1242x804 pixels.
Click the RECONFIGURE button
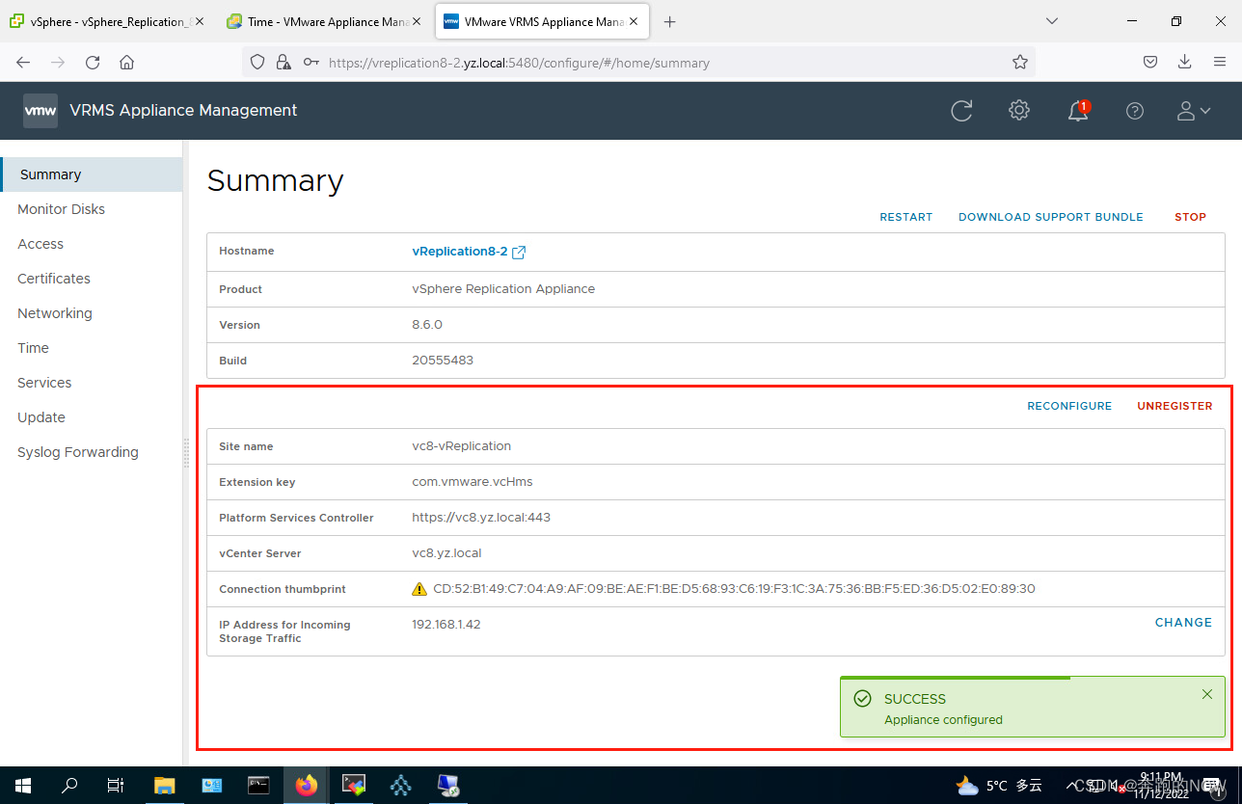[1069, 406]
